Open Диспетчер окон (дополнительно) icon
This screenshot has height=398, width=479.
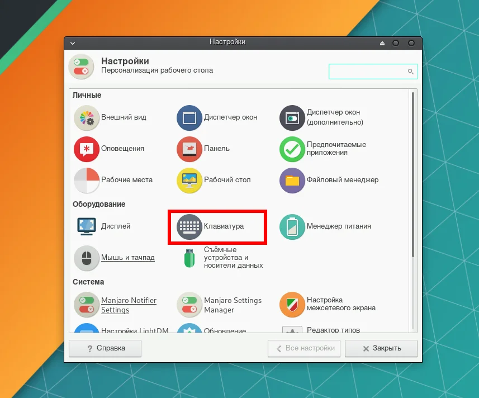click(x=292, y=118)
